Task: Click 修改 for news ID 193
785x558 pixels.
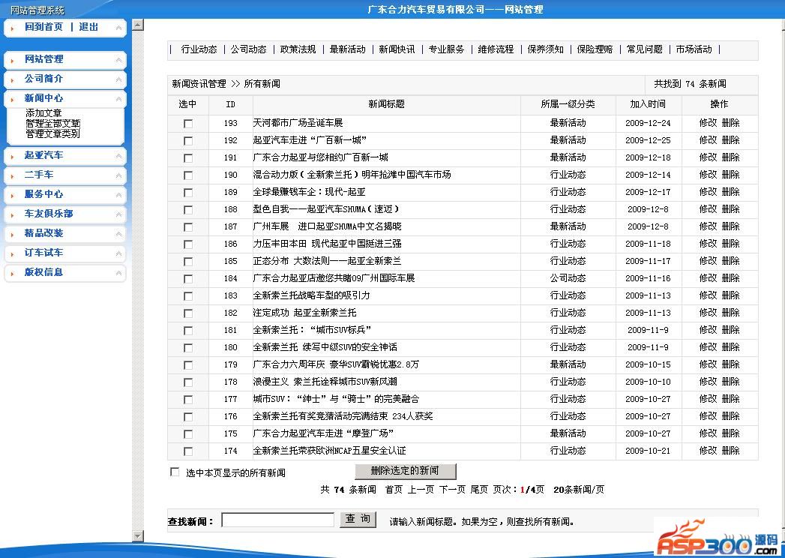Action: click(x=709, y=123)
